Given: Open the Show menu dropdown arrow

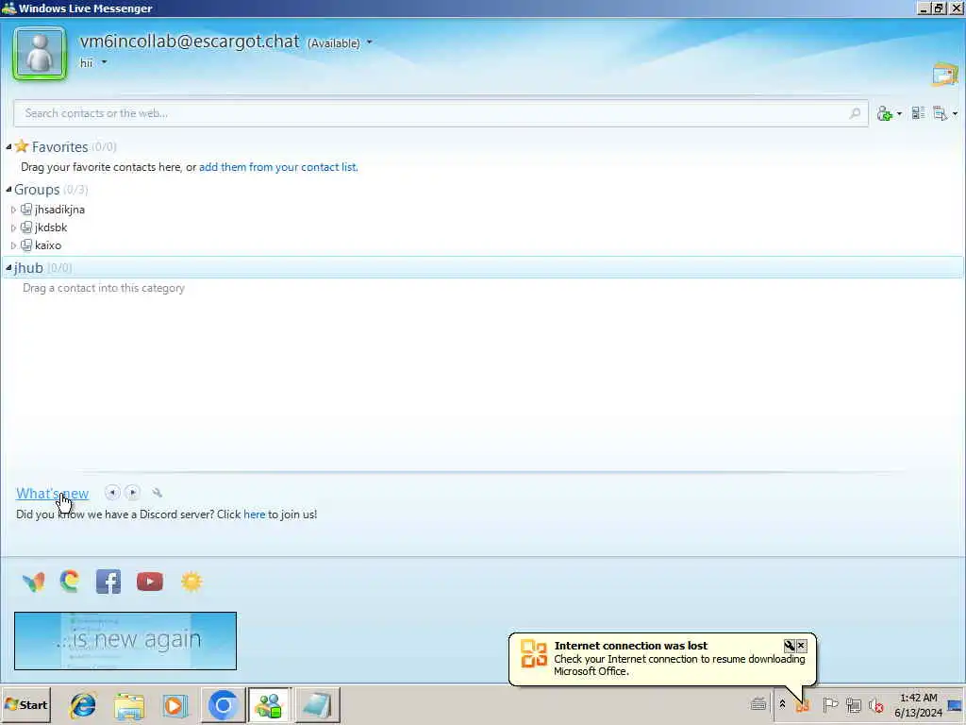Looking at the screenshot, I should click(x=955, y=114).
